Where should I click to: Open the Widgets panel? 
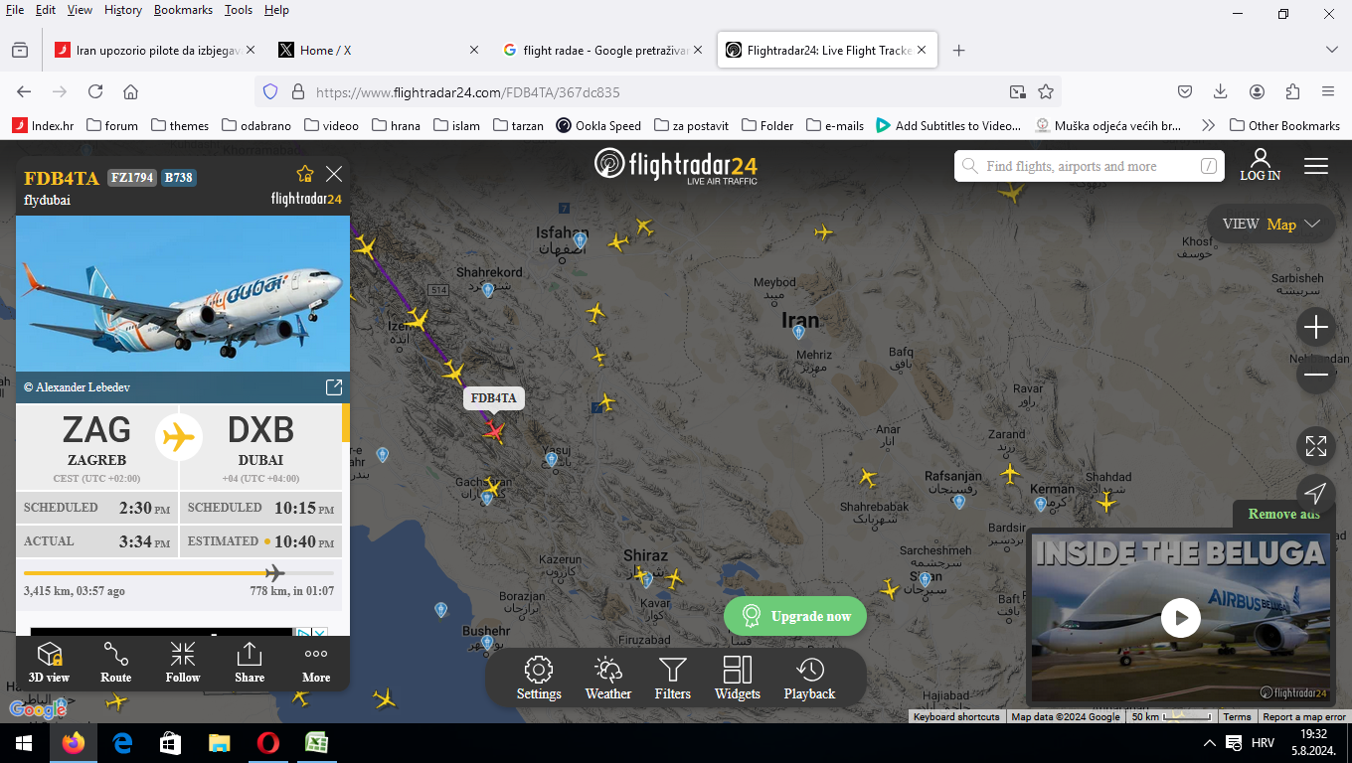[738, 679]
